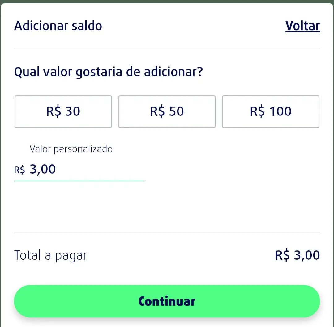Choose the largest preset recharge value
This screenshot has height=327, width=334.
click(x=271, y=111)
